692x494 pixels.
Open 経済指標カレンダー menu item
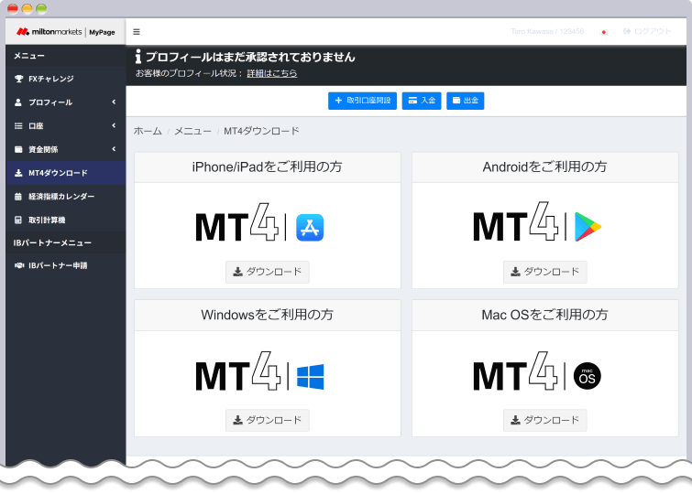(66, 197)
